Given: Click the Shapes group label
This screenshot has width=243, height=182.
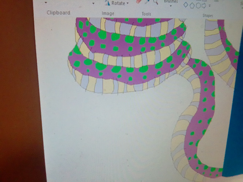Looking at the screenshot, I should point(208,16).
